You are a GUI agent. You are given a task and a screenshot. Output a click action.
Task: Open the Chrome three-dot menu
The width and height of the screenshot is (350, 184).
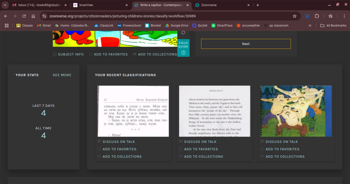(x=344, y=16)
